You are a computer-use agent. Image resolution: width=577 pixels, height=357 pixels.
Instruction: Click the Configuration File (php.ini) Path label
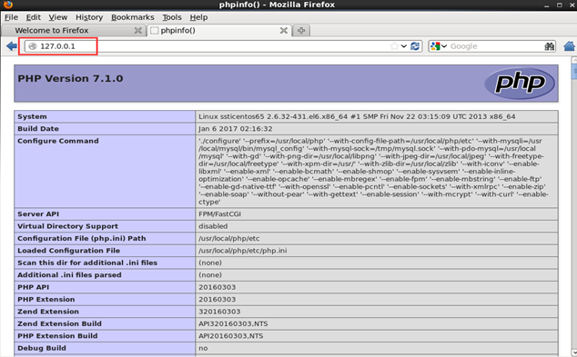82,238
